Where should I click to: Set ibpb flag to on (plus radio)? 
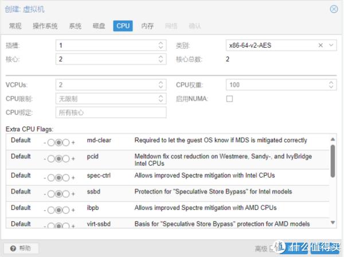[66, 211]
